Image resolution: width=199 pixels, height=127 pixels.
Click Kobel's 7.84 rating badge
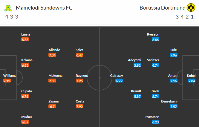192,81
